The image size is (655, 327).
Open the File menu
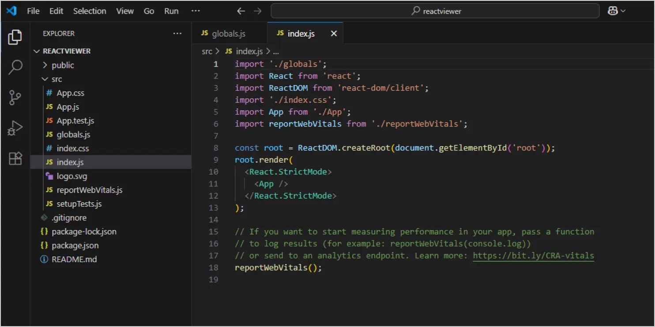pyautogui.click(x=33, y=11)
